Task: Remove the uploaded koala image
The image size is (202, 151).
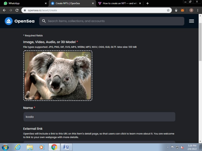Action: click(87, 56)
